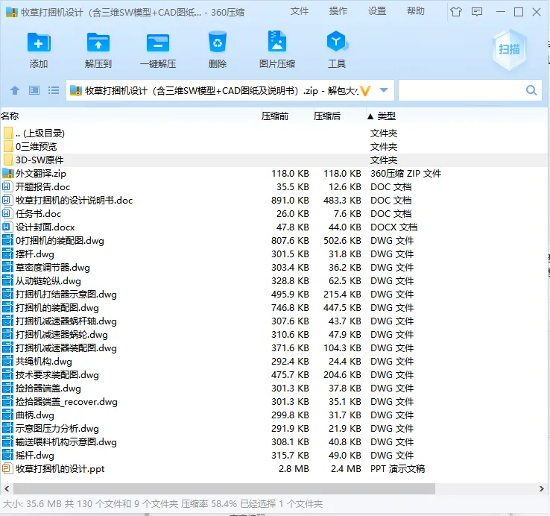The height and width of the screenshot is (516, 550).
Task: Open the 帮助 menu
Action: coord(416,11)
